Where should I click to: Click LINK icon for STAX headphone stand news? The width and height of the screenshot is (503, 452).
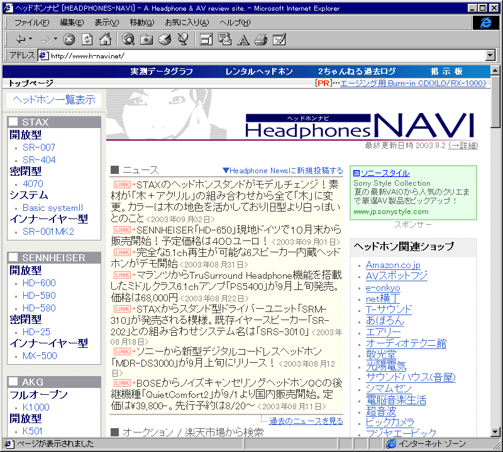122,185
